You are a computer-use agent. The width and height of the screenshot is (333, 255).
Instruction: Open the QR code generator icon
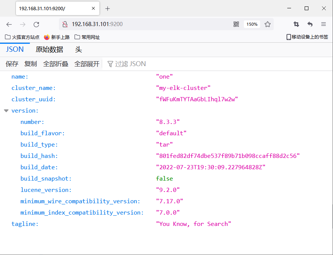[236, 24]
